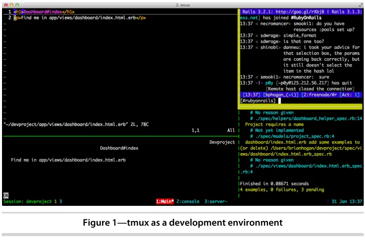365x246 pixels.
Task: Click the Session: devproject status label
Action: [x=28, y=201]
